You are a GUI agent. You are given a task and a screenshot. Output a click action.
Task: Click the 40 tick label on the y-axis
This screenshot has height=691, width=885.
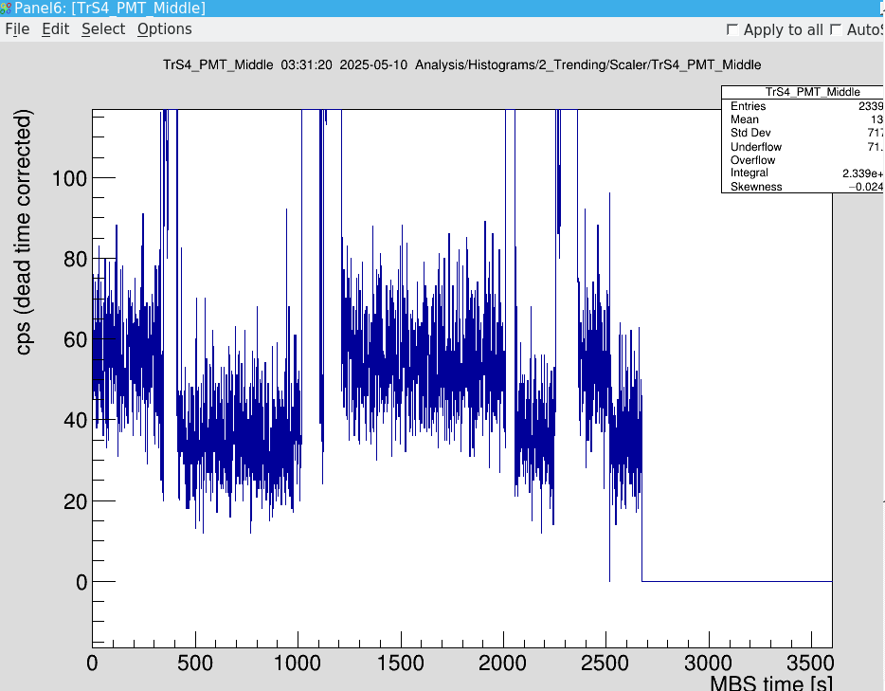[x=76, y=421]
